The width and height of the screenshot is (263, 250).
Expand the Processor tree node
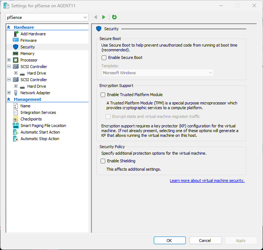pyautogui.click(x=9, y=60)
